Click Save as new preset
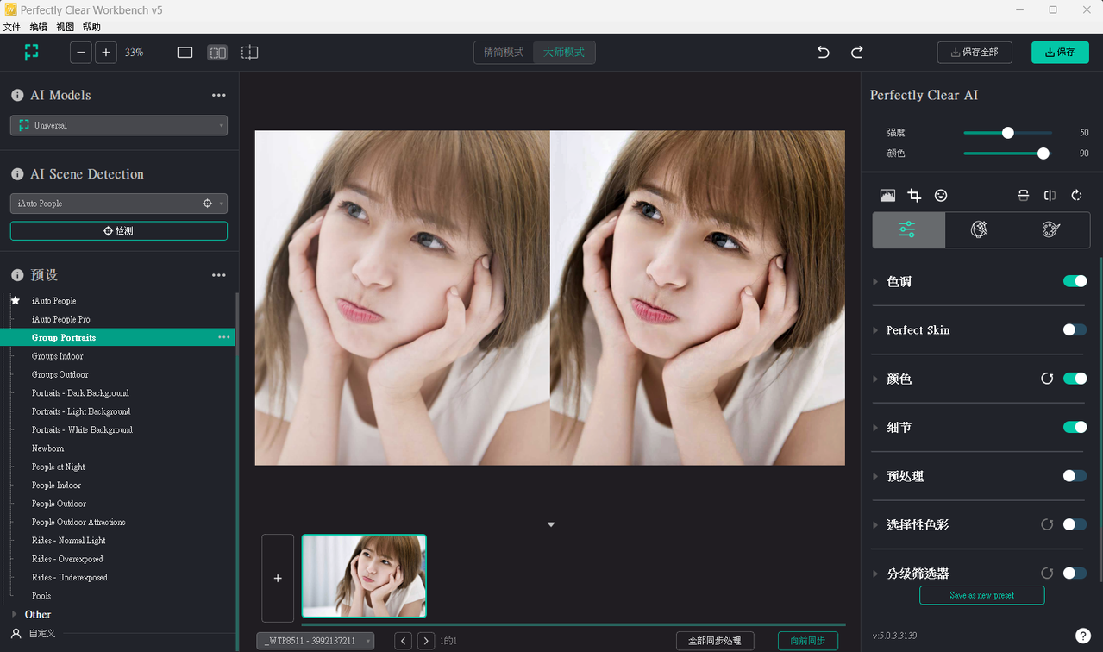Viewport: 1103px width, 652px height. (x=982, y=595)
